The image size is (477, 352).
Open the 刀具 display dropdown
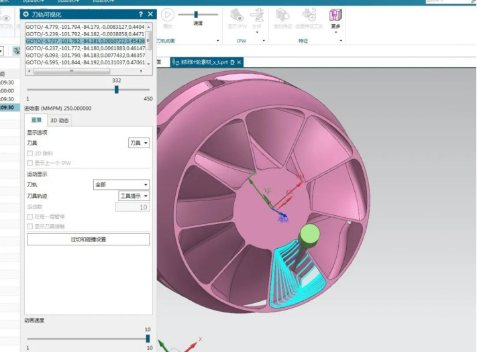tap(139, 143)
